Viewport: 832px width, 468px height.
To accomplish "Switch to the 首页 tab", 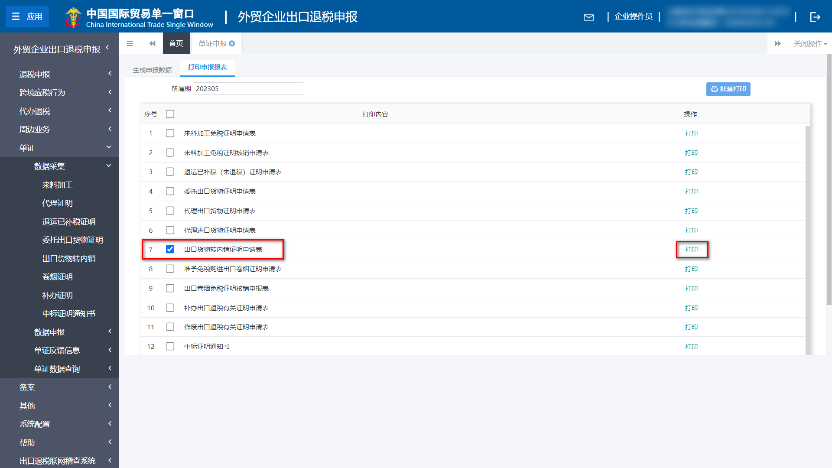I will point(176,43).
